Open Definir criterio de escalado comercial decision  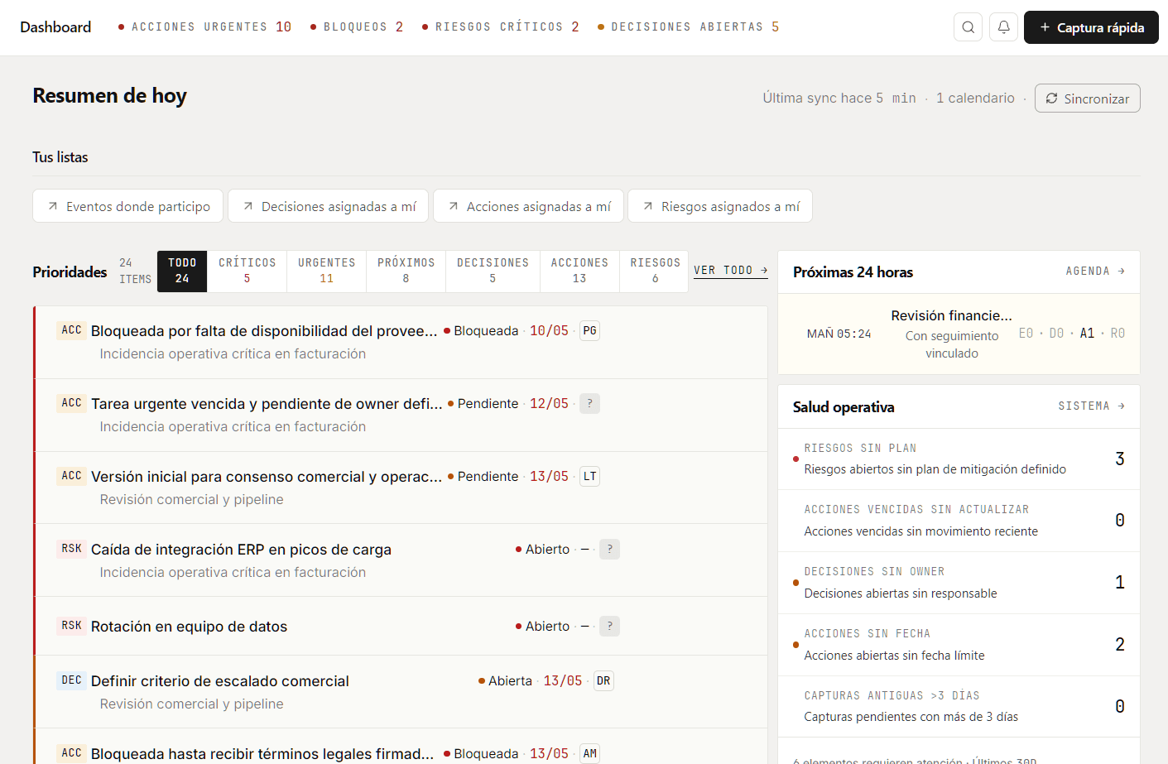click(x=401, y=692)
